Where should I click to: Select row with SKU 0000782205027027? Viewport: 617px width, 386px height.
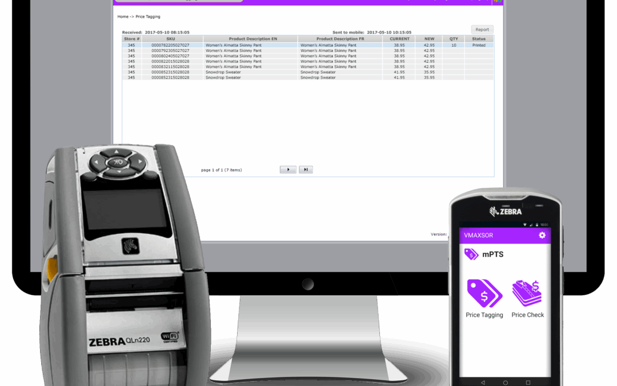click(308, 45)
